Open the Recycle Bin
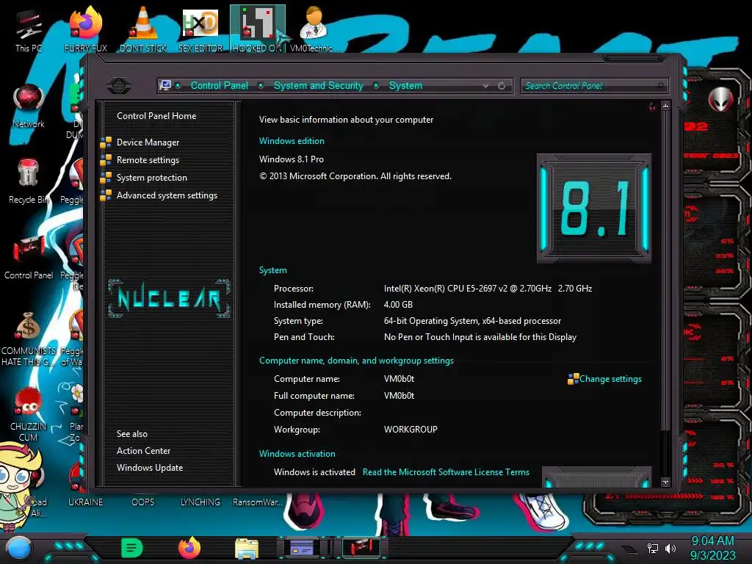Screen dimensions: 752x564 29,181
